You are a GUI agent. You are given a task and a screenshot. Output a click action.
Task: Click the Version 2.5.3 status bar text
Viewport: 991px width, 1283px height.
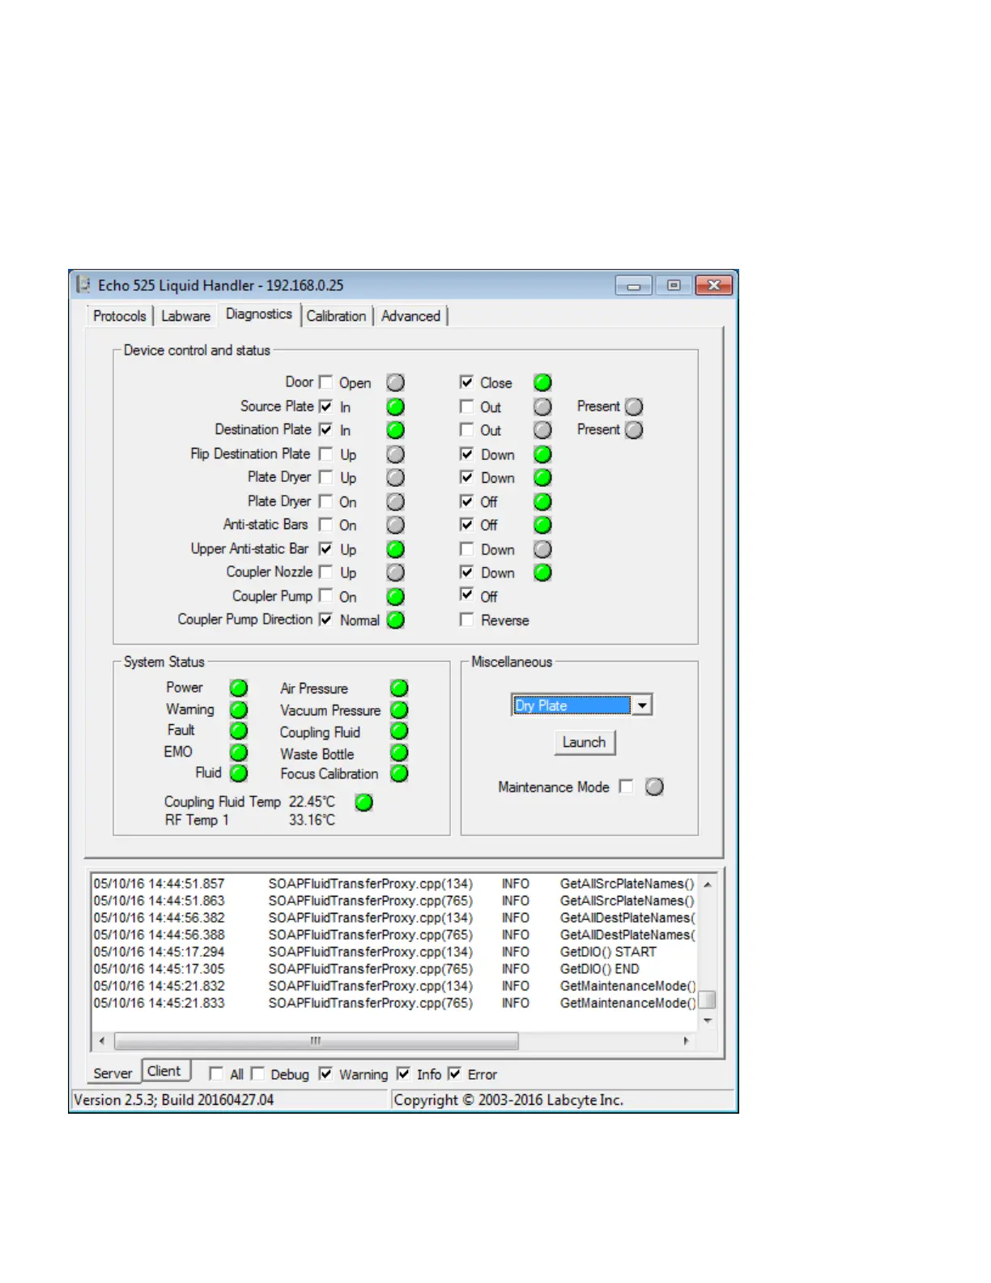pyautogui.click(x=174, y=1100)
